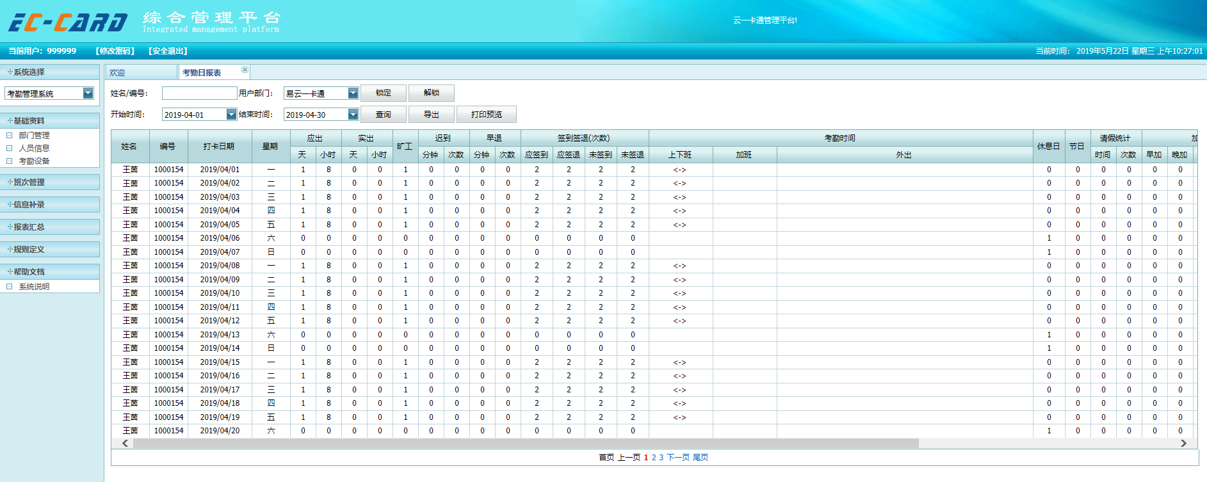This screenshot has height=482, width=1207.
Task: Click the 编号 column header
Action: coord(168,147)
